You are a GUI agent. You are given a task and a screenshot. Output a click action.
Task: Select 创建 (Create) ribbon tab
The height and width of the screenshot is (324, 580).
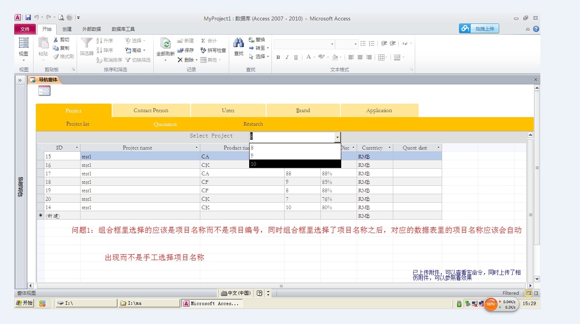pos(67,29)
